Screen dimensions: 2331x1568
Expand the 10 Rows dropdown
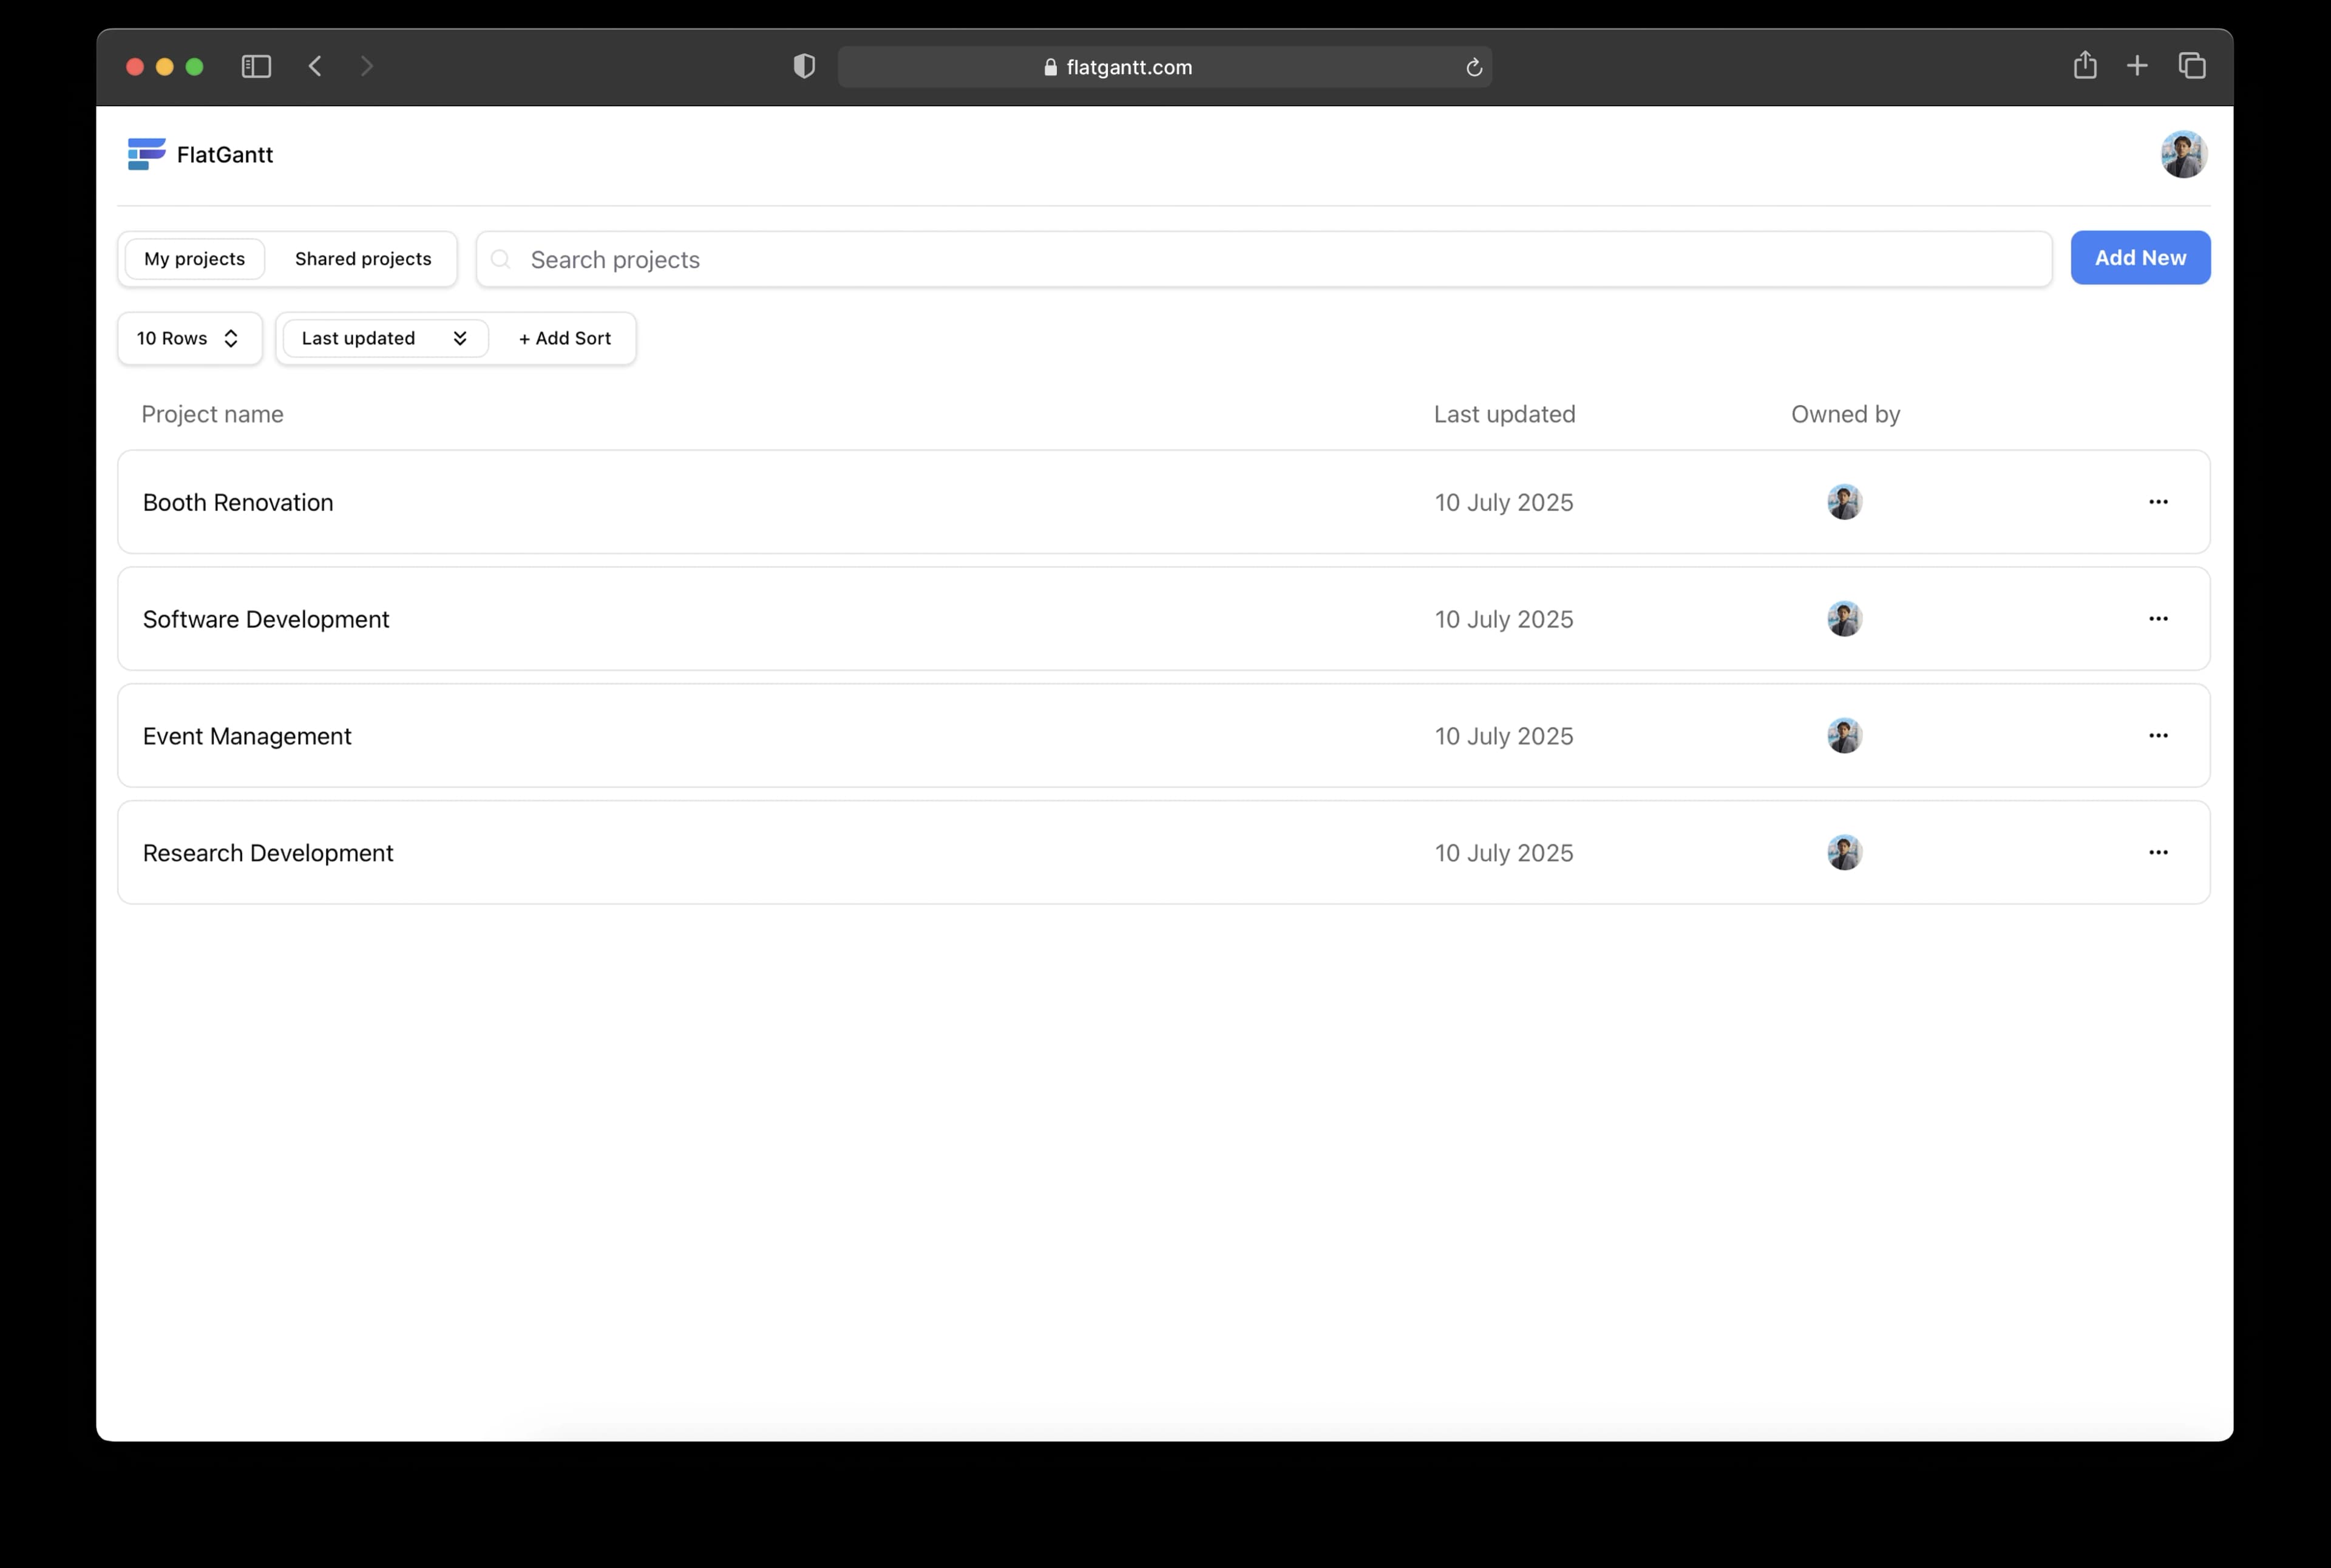coord(190,338)
